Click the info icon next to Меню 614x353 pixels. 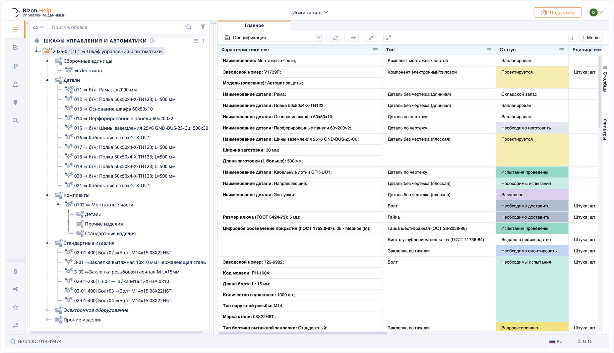(572, 38)
